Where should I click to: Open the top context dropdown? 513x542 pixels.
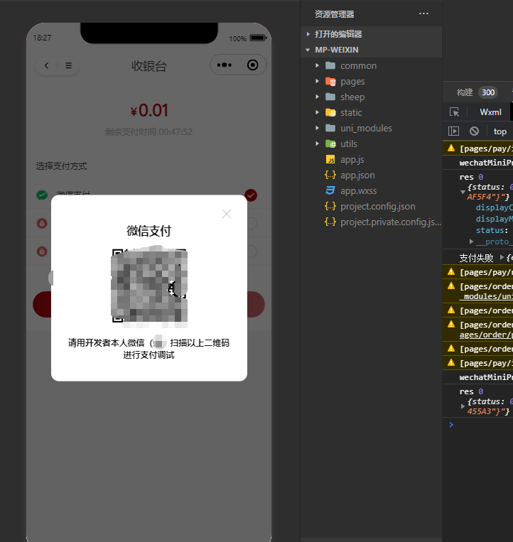[500, 131]
